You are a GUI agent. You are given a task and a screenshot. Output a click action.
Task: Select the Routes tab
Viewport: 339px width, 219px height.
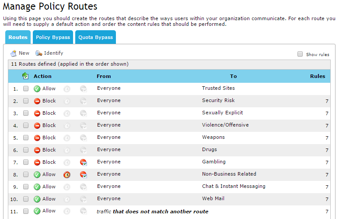tap(18, 37)
